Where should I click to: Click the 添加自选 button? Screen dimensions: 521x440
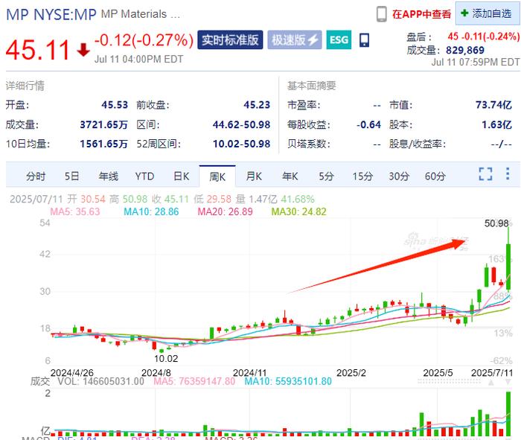coord(487,13)
